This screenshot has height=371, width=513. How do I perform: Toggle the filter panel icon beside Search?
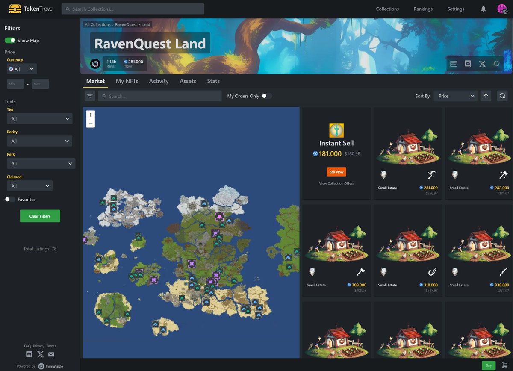90,96
